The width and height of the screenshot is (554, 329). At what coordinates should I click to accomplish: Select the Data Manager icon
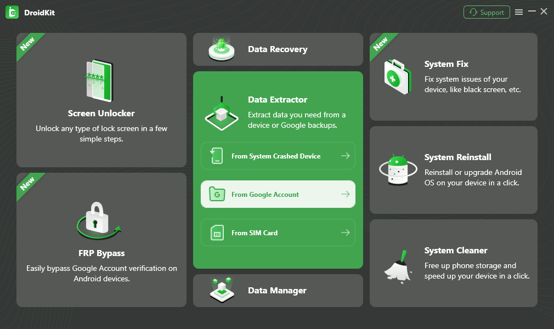pyautogui.click(x=222, y=290)
